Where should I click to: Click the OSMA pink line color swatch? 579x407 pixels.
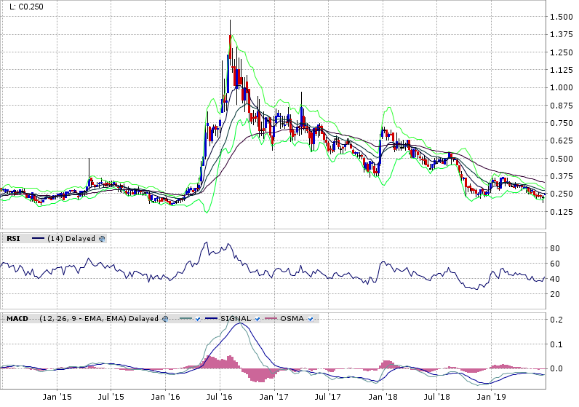[x=272, y=319]
